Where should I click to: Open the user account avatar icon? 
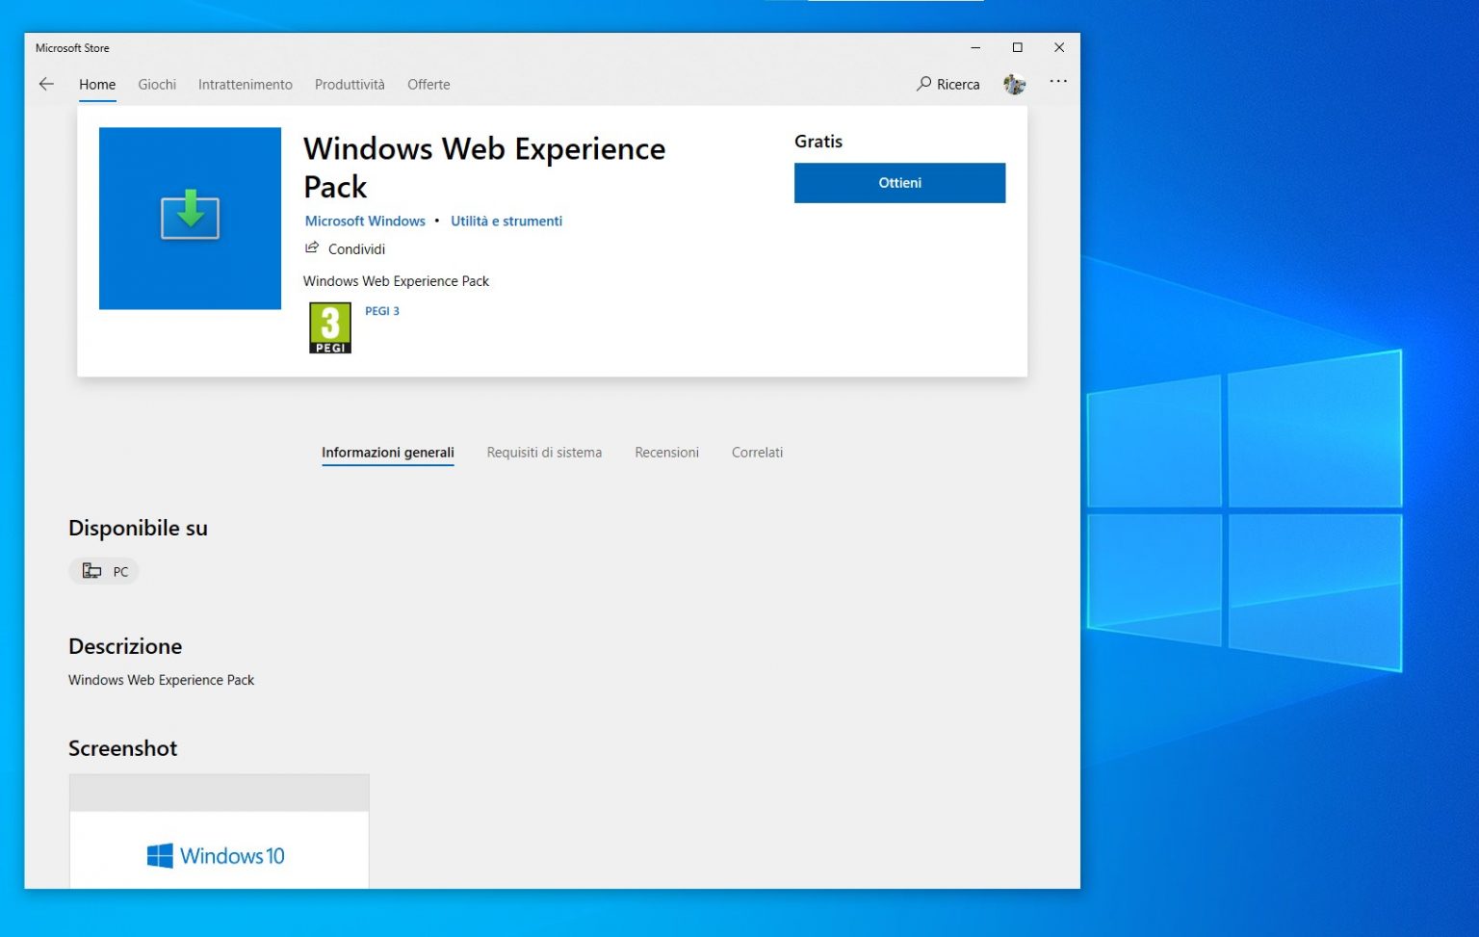click(x=1014, y=84)
